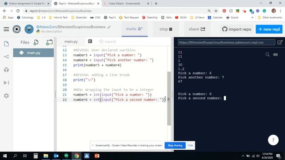Open Calculator from taskbar
The width and height of the screenshot is (285, 160).
[36, 156]
